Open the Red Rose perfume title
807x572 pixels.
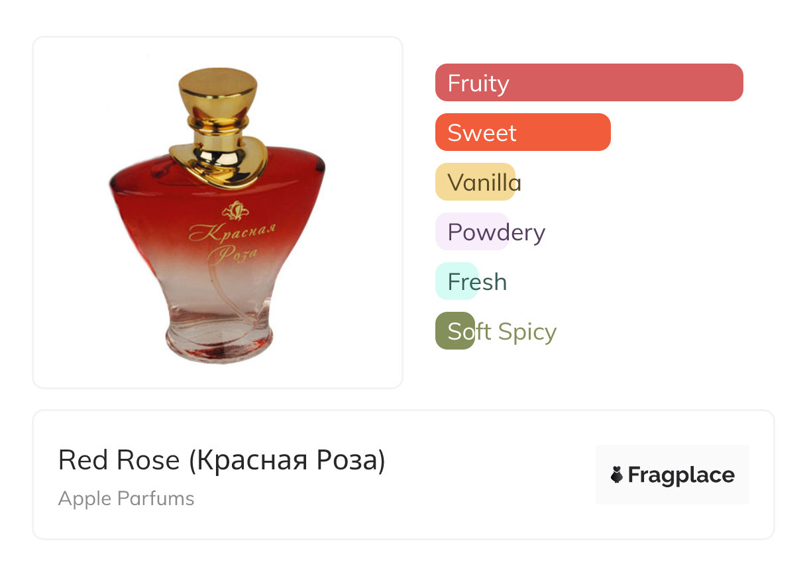pos(119,460)
